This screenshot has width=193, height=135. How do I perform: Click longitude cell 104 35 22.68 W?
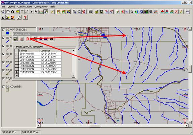point(51,63)
